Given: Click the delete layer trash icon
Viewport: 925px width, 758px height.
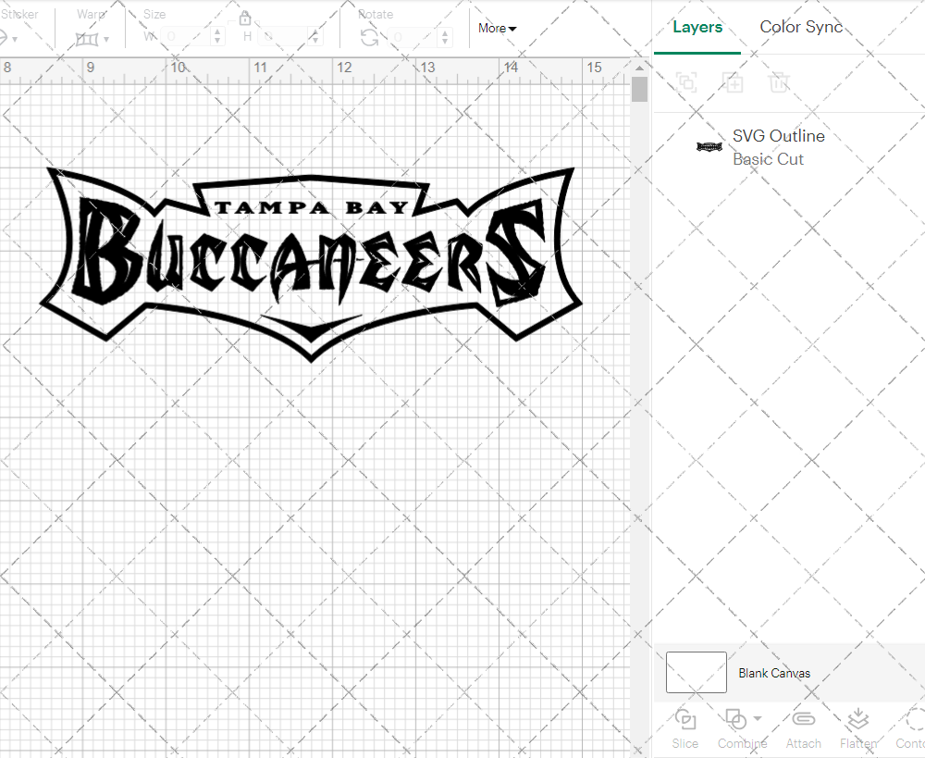Looking at the screenshot, I should (780, 82).
